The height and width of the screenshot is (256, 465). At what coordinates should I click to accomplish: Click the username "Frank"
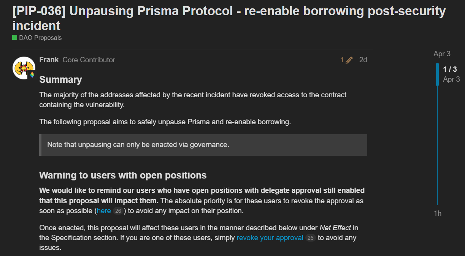point(49,60)
